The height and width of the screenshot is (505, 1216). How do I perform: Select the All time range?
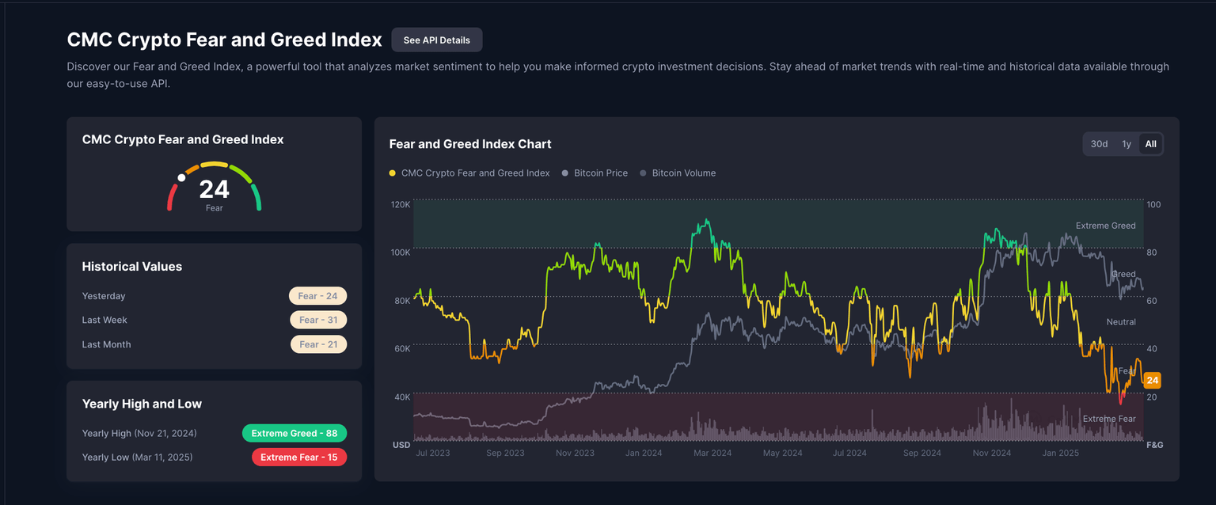(1150, 143)
